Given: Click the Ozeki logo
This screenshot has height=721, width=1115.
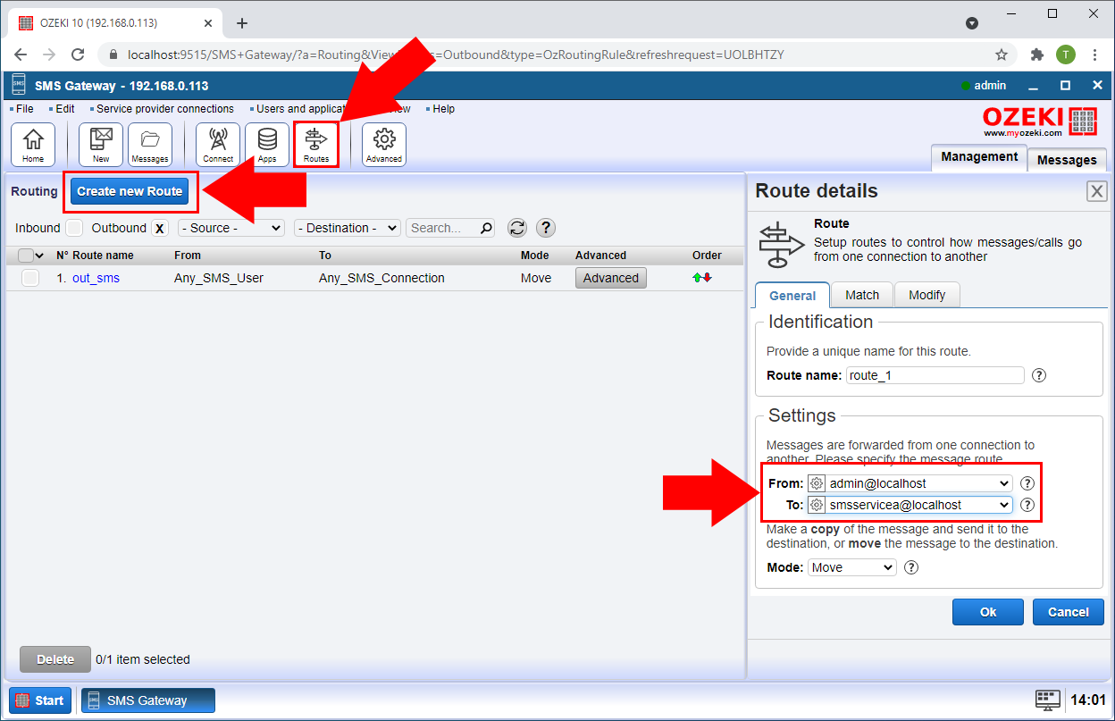Looking at the screenshot, I should [1040, 122].
